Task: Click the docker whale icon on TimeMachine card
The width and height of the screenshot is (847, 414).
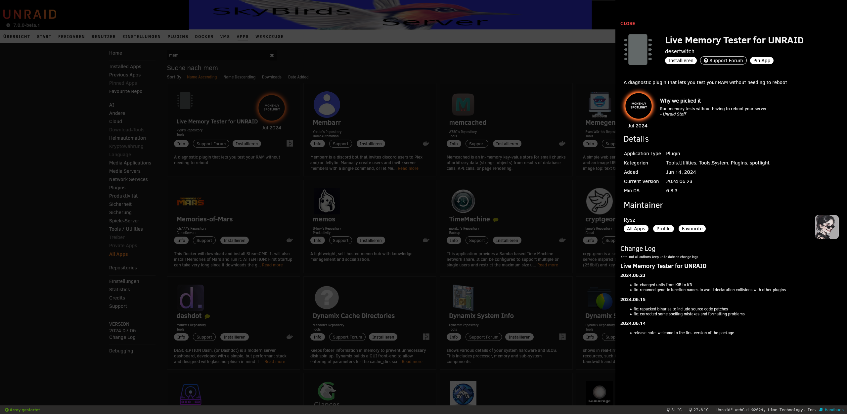Action: [x=562, y=240]
